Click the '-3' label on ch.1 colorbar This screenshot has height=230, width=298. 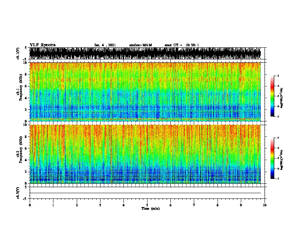[277, 76]
